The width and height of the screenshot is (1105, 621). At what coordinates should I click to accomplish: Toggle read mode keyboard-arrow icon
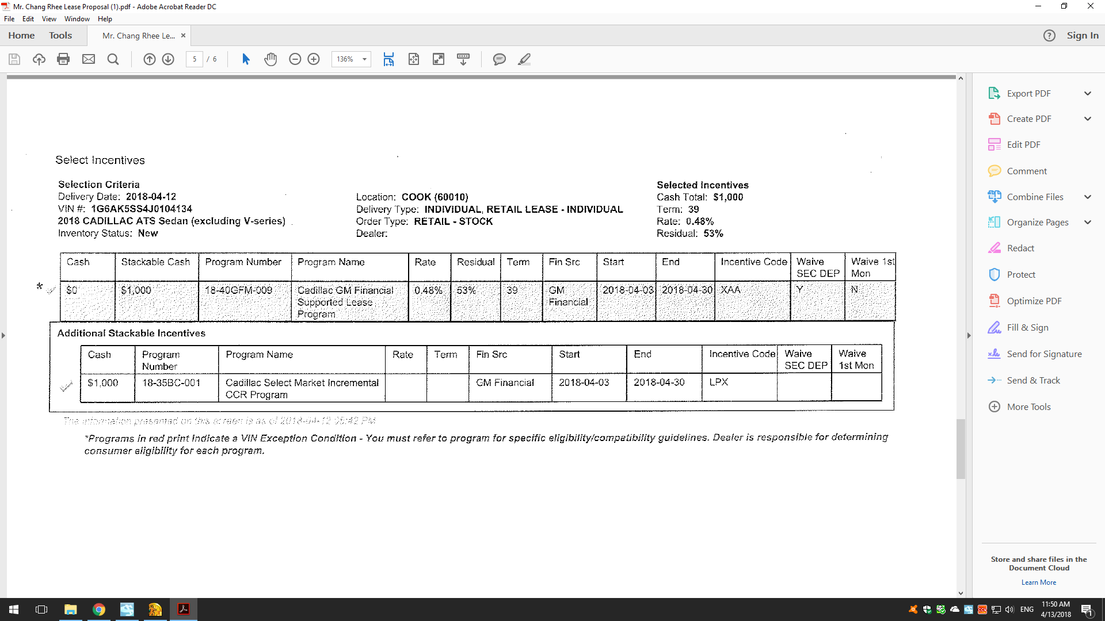[463, 59]
